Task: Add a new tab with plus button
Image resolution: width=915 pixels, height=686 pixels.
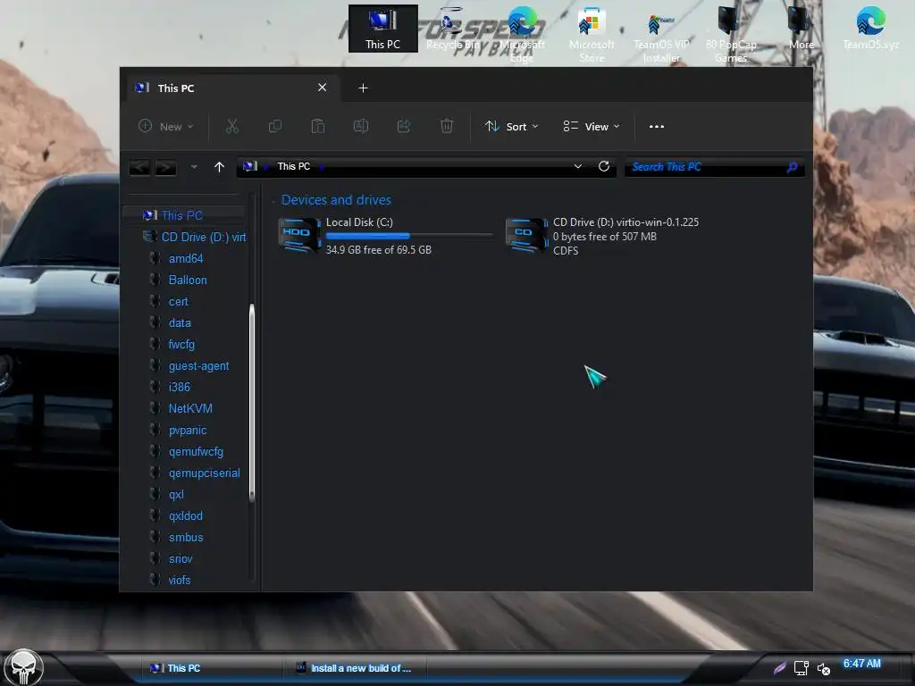Action: (x=363, y=88)
